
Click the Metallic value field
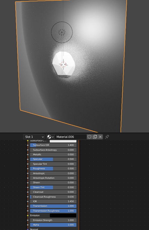(x=53, y=155)
